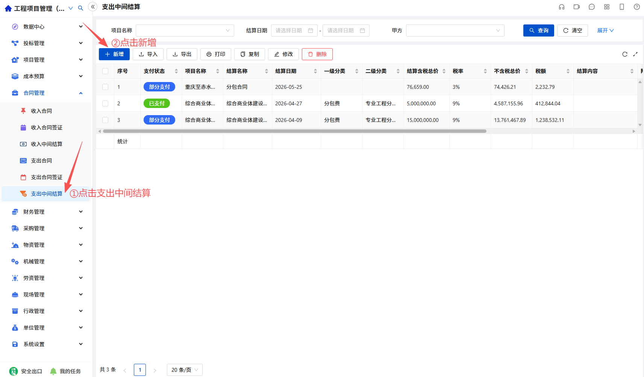Open the app grid icon
644x377 pixels.
pyautogui.click(x=607, y=7)
